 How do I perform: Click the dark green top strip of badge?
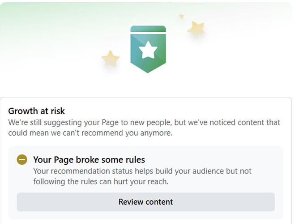(x=148, y=29)
